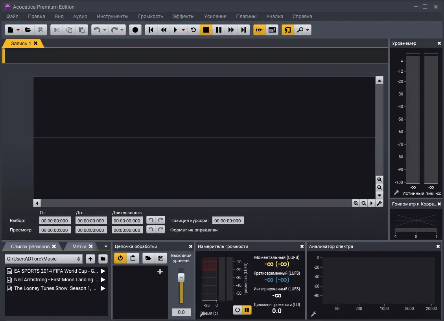Switch to the Метки tab
Screen dimensions: 444x321
[x=79, y=247]
